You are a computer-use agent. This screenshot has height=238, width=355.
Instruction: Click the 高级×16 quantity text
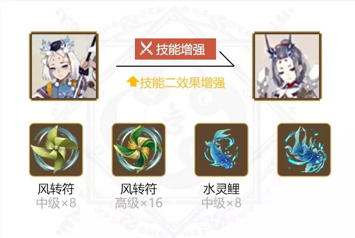coord(139,203)
